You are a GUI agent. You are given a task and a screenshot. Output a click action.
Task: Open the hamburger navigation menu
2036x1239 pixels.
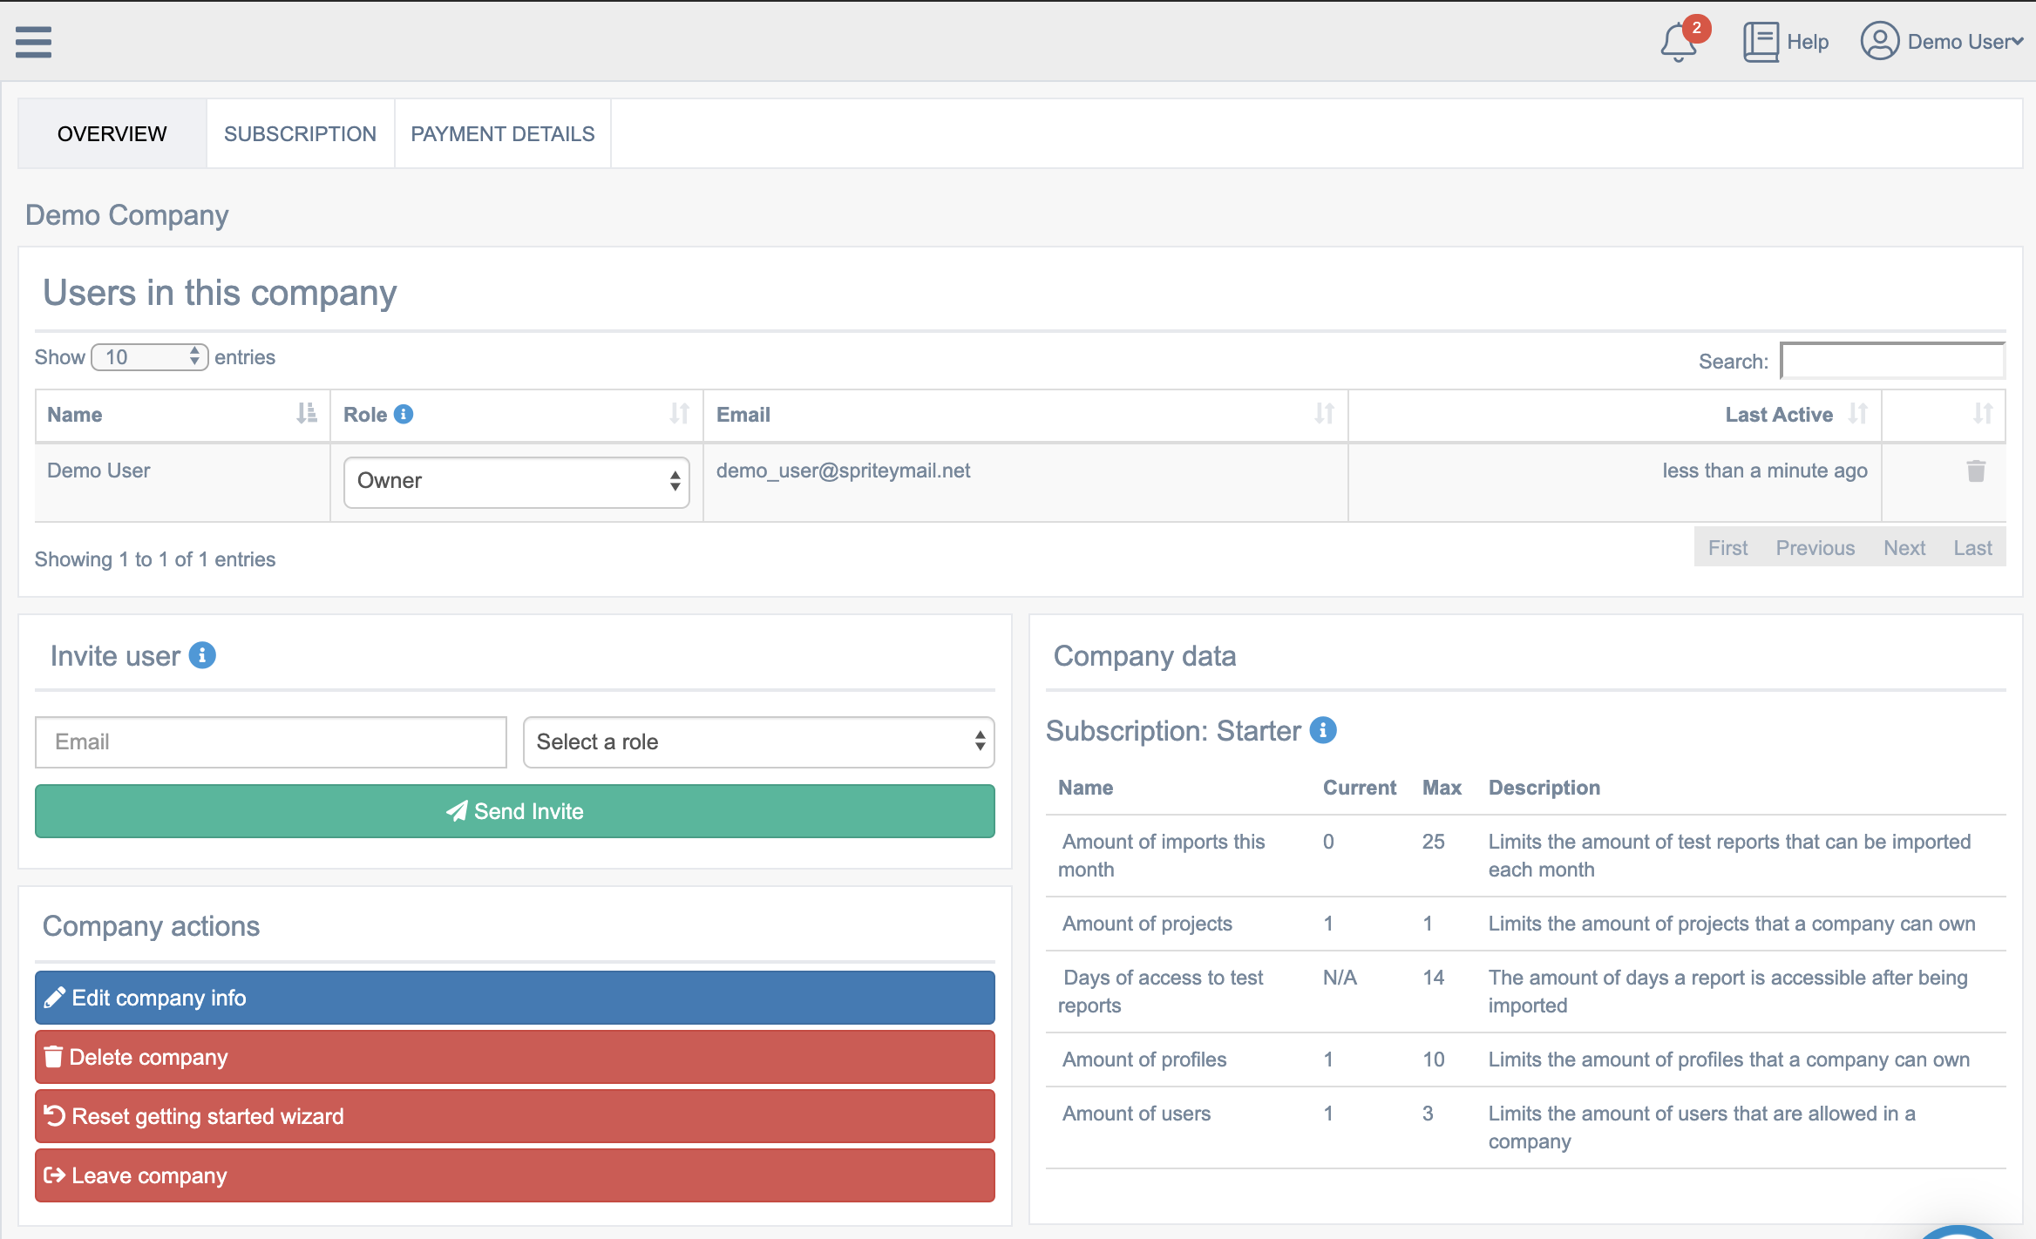pyautogui.click(x=32, y=41)
